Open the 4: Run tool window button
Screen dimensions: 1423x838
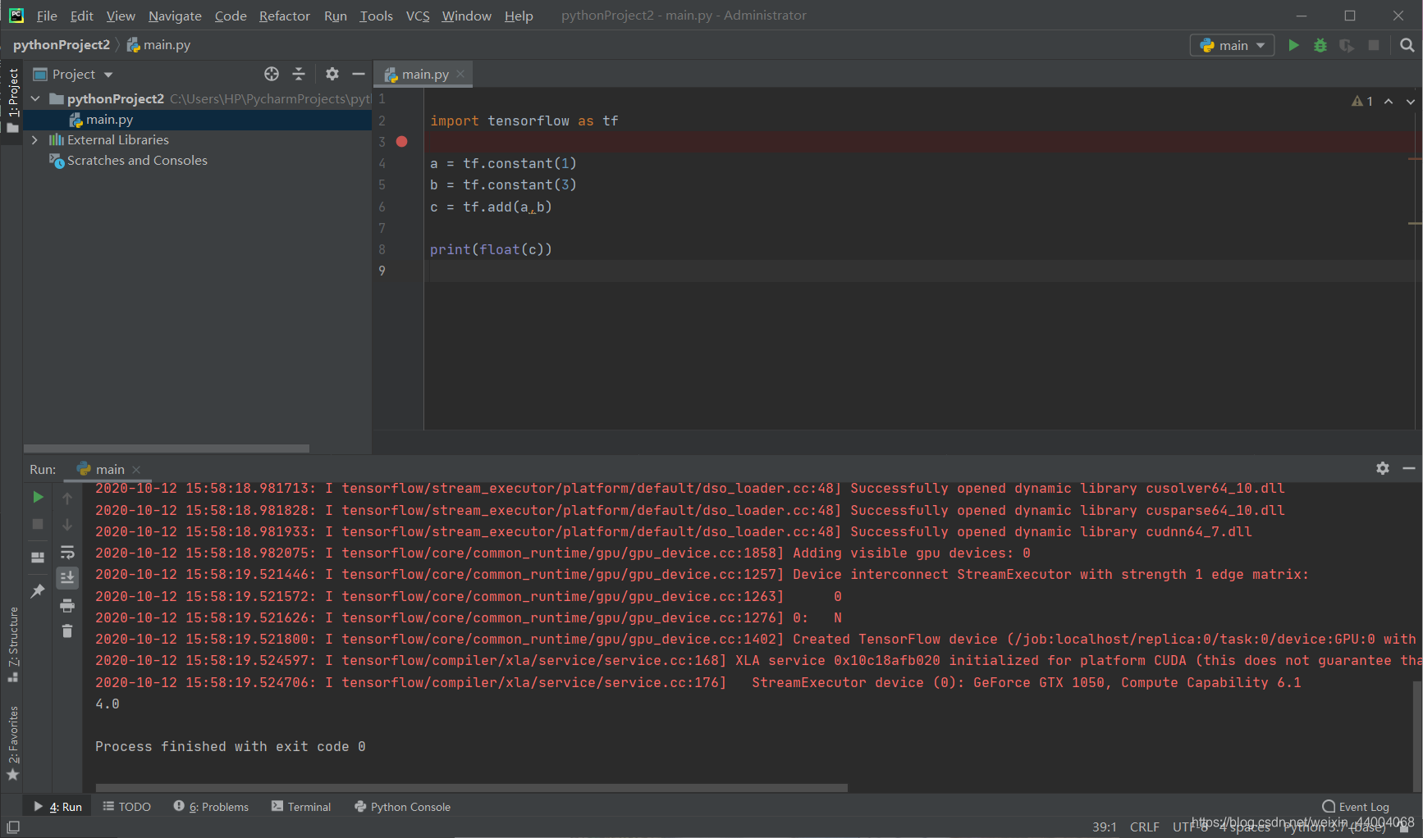57,807
